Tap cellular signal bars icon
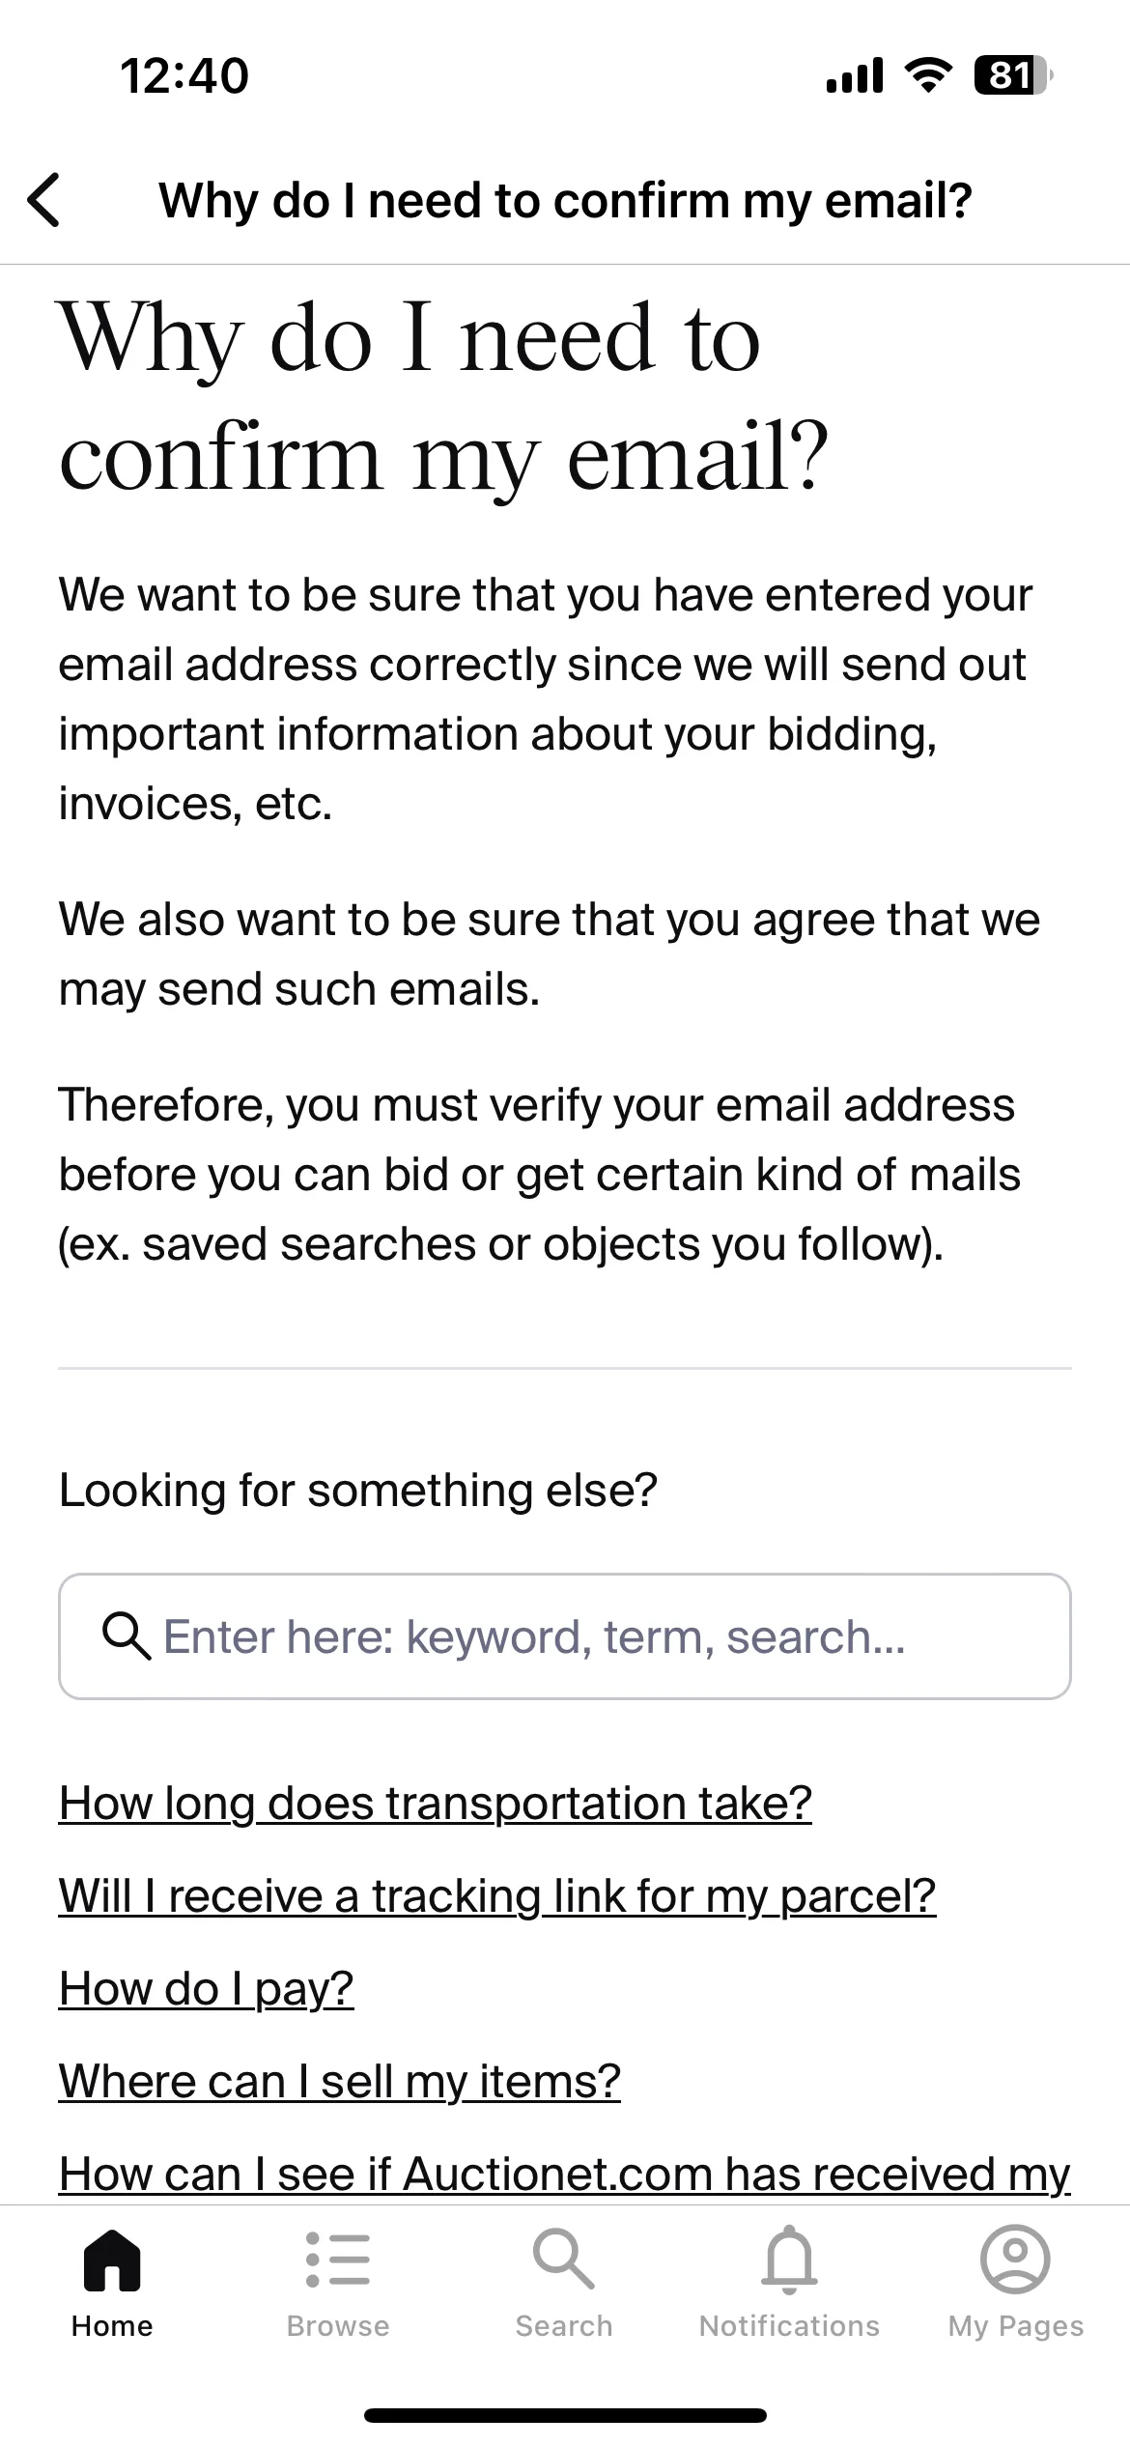1130x2446 pixels. click(855, 75)
